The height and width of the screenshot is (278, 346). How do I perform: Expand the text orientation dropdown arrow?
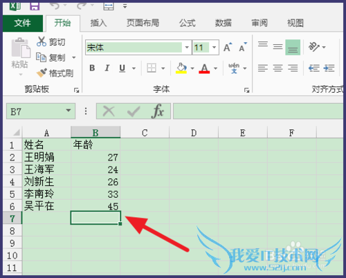click(324, 47)
